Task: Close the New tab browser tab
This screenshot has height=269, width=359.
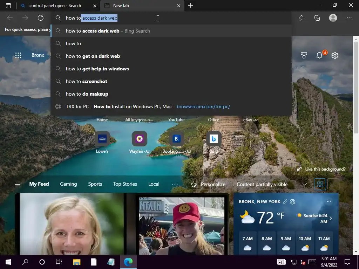Action: (178, 6)
